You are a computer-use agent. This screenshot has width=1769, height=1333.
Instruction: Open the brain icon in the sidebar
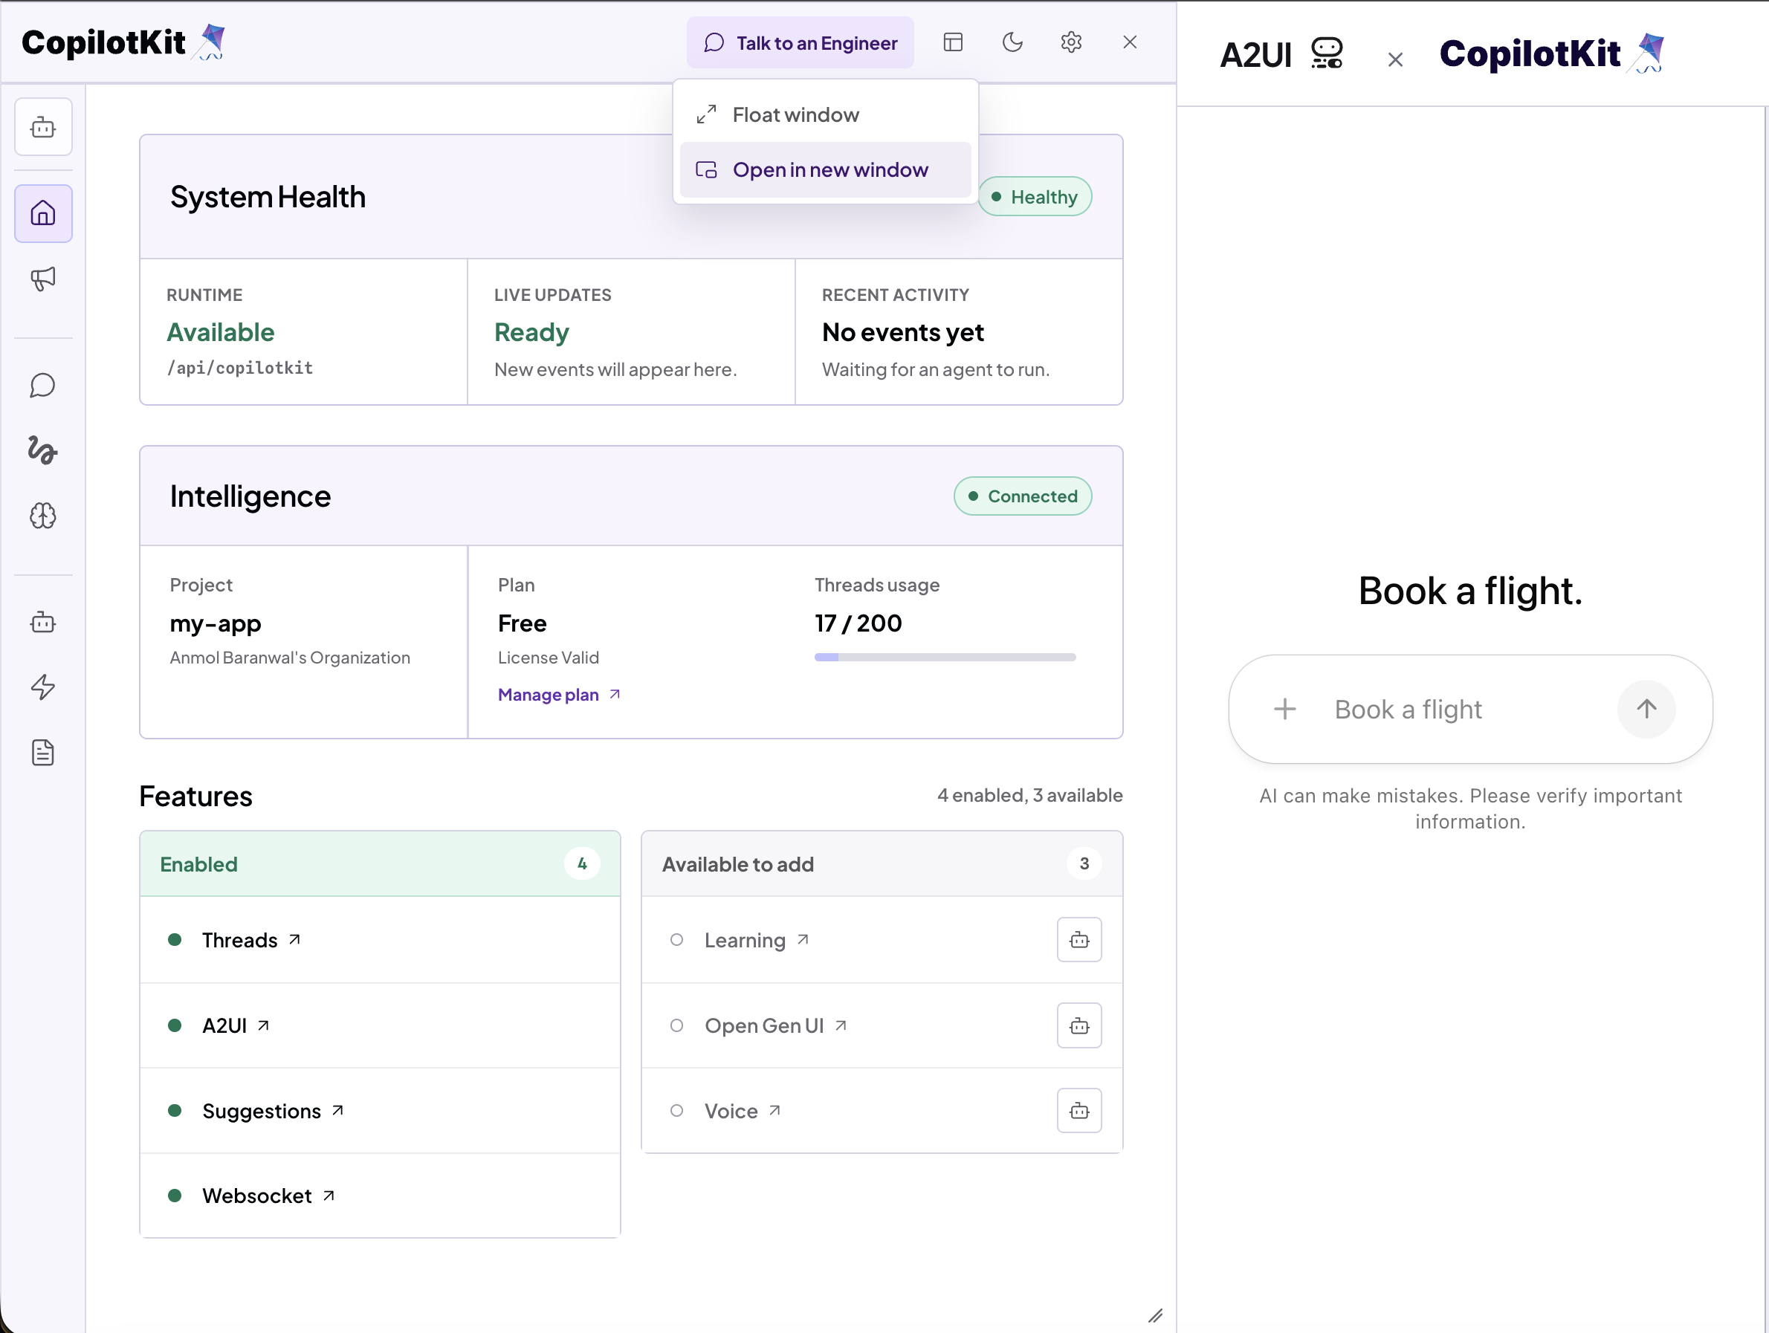pos(43,516)
